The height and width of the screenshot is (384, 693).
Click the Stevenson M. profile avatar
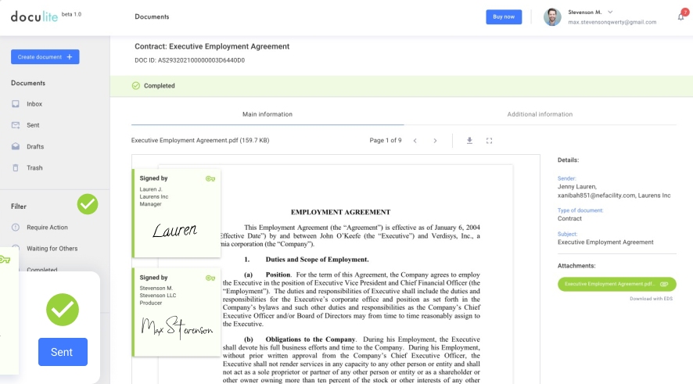click(552, 16)
